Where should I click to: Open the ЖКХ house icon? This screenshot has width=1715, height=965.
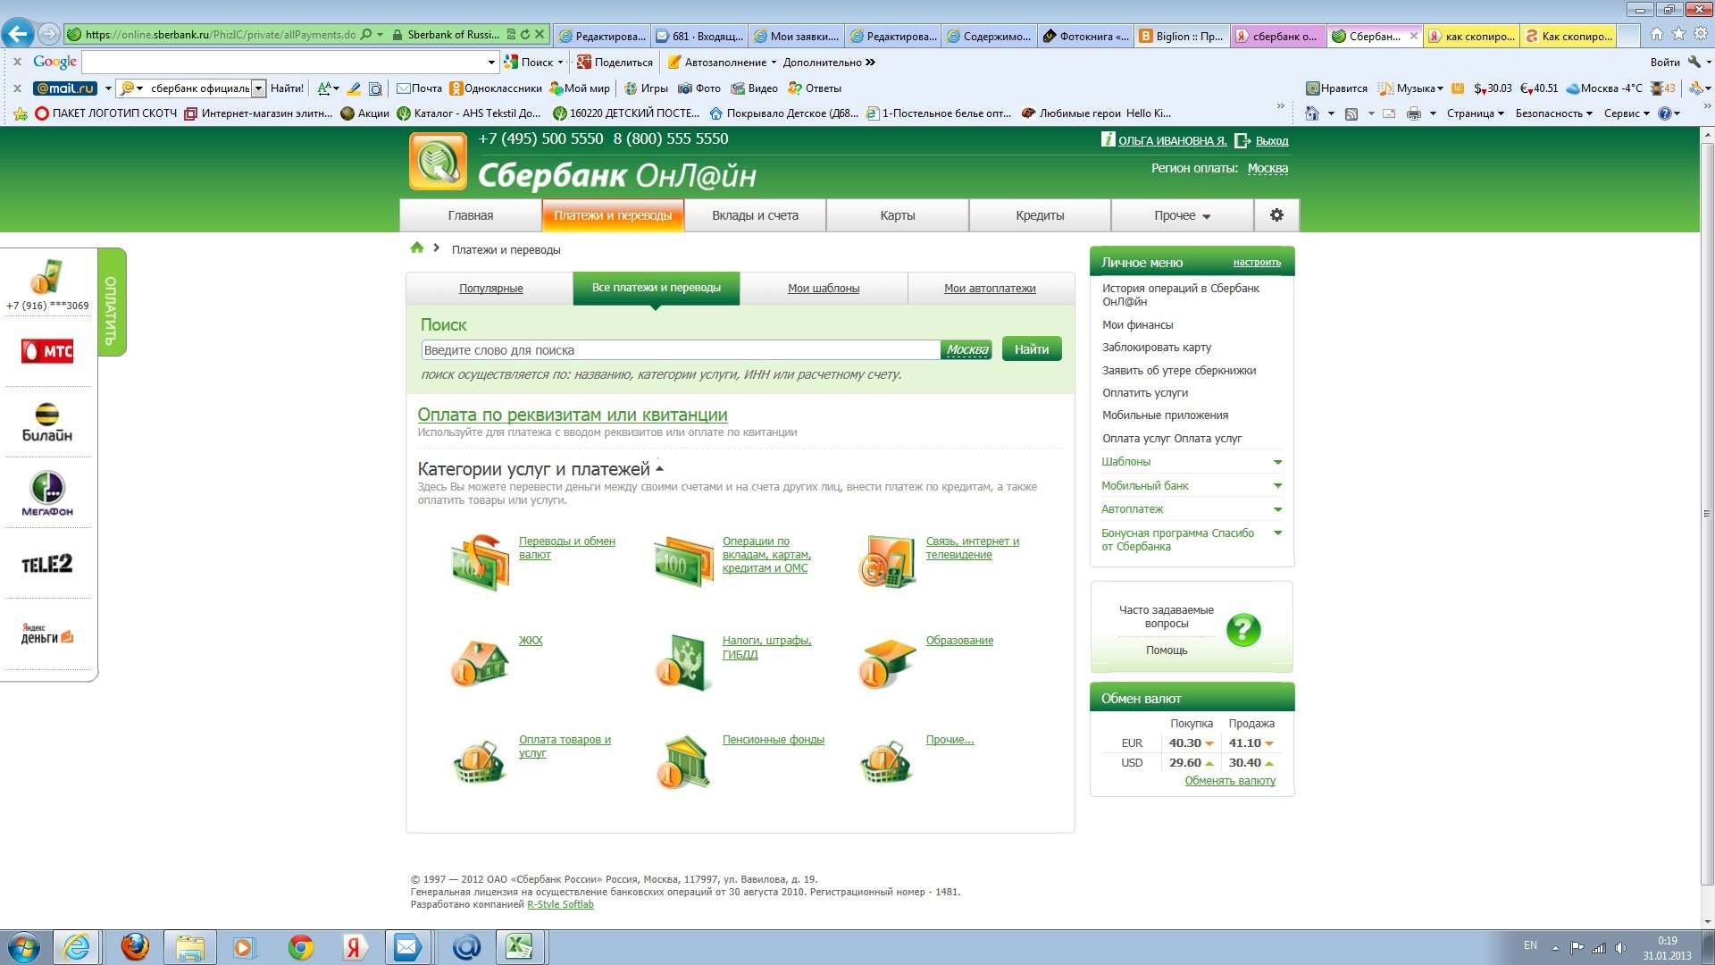click(x=480, y=663)
